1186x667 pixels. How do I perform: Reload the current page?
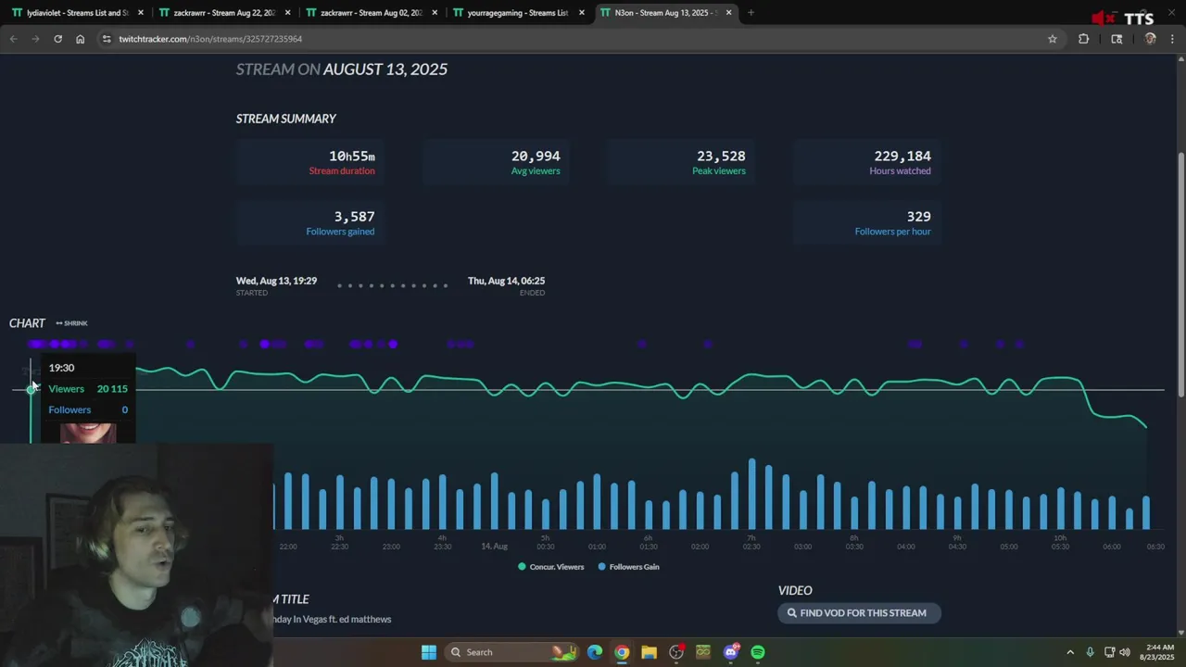(57, 39)
